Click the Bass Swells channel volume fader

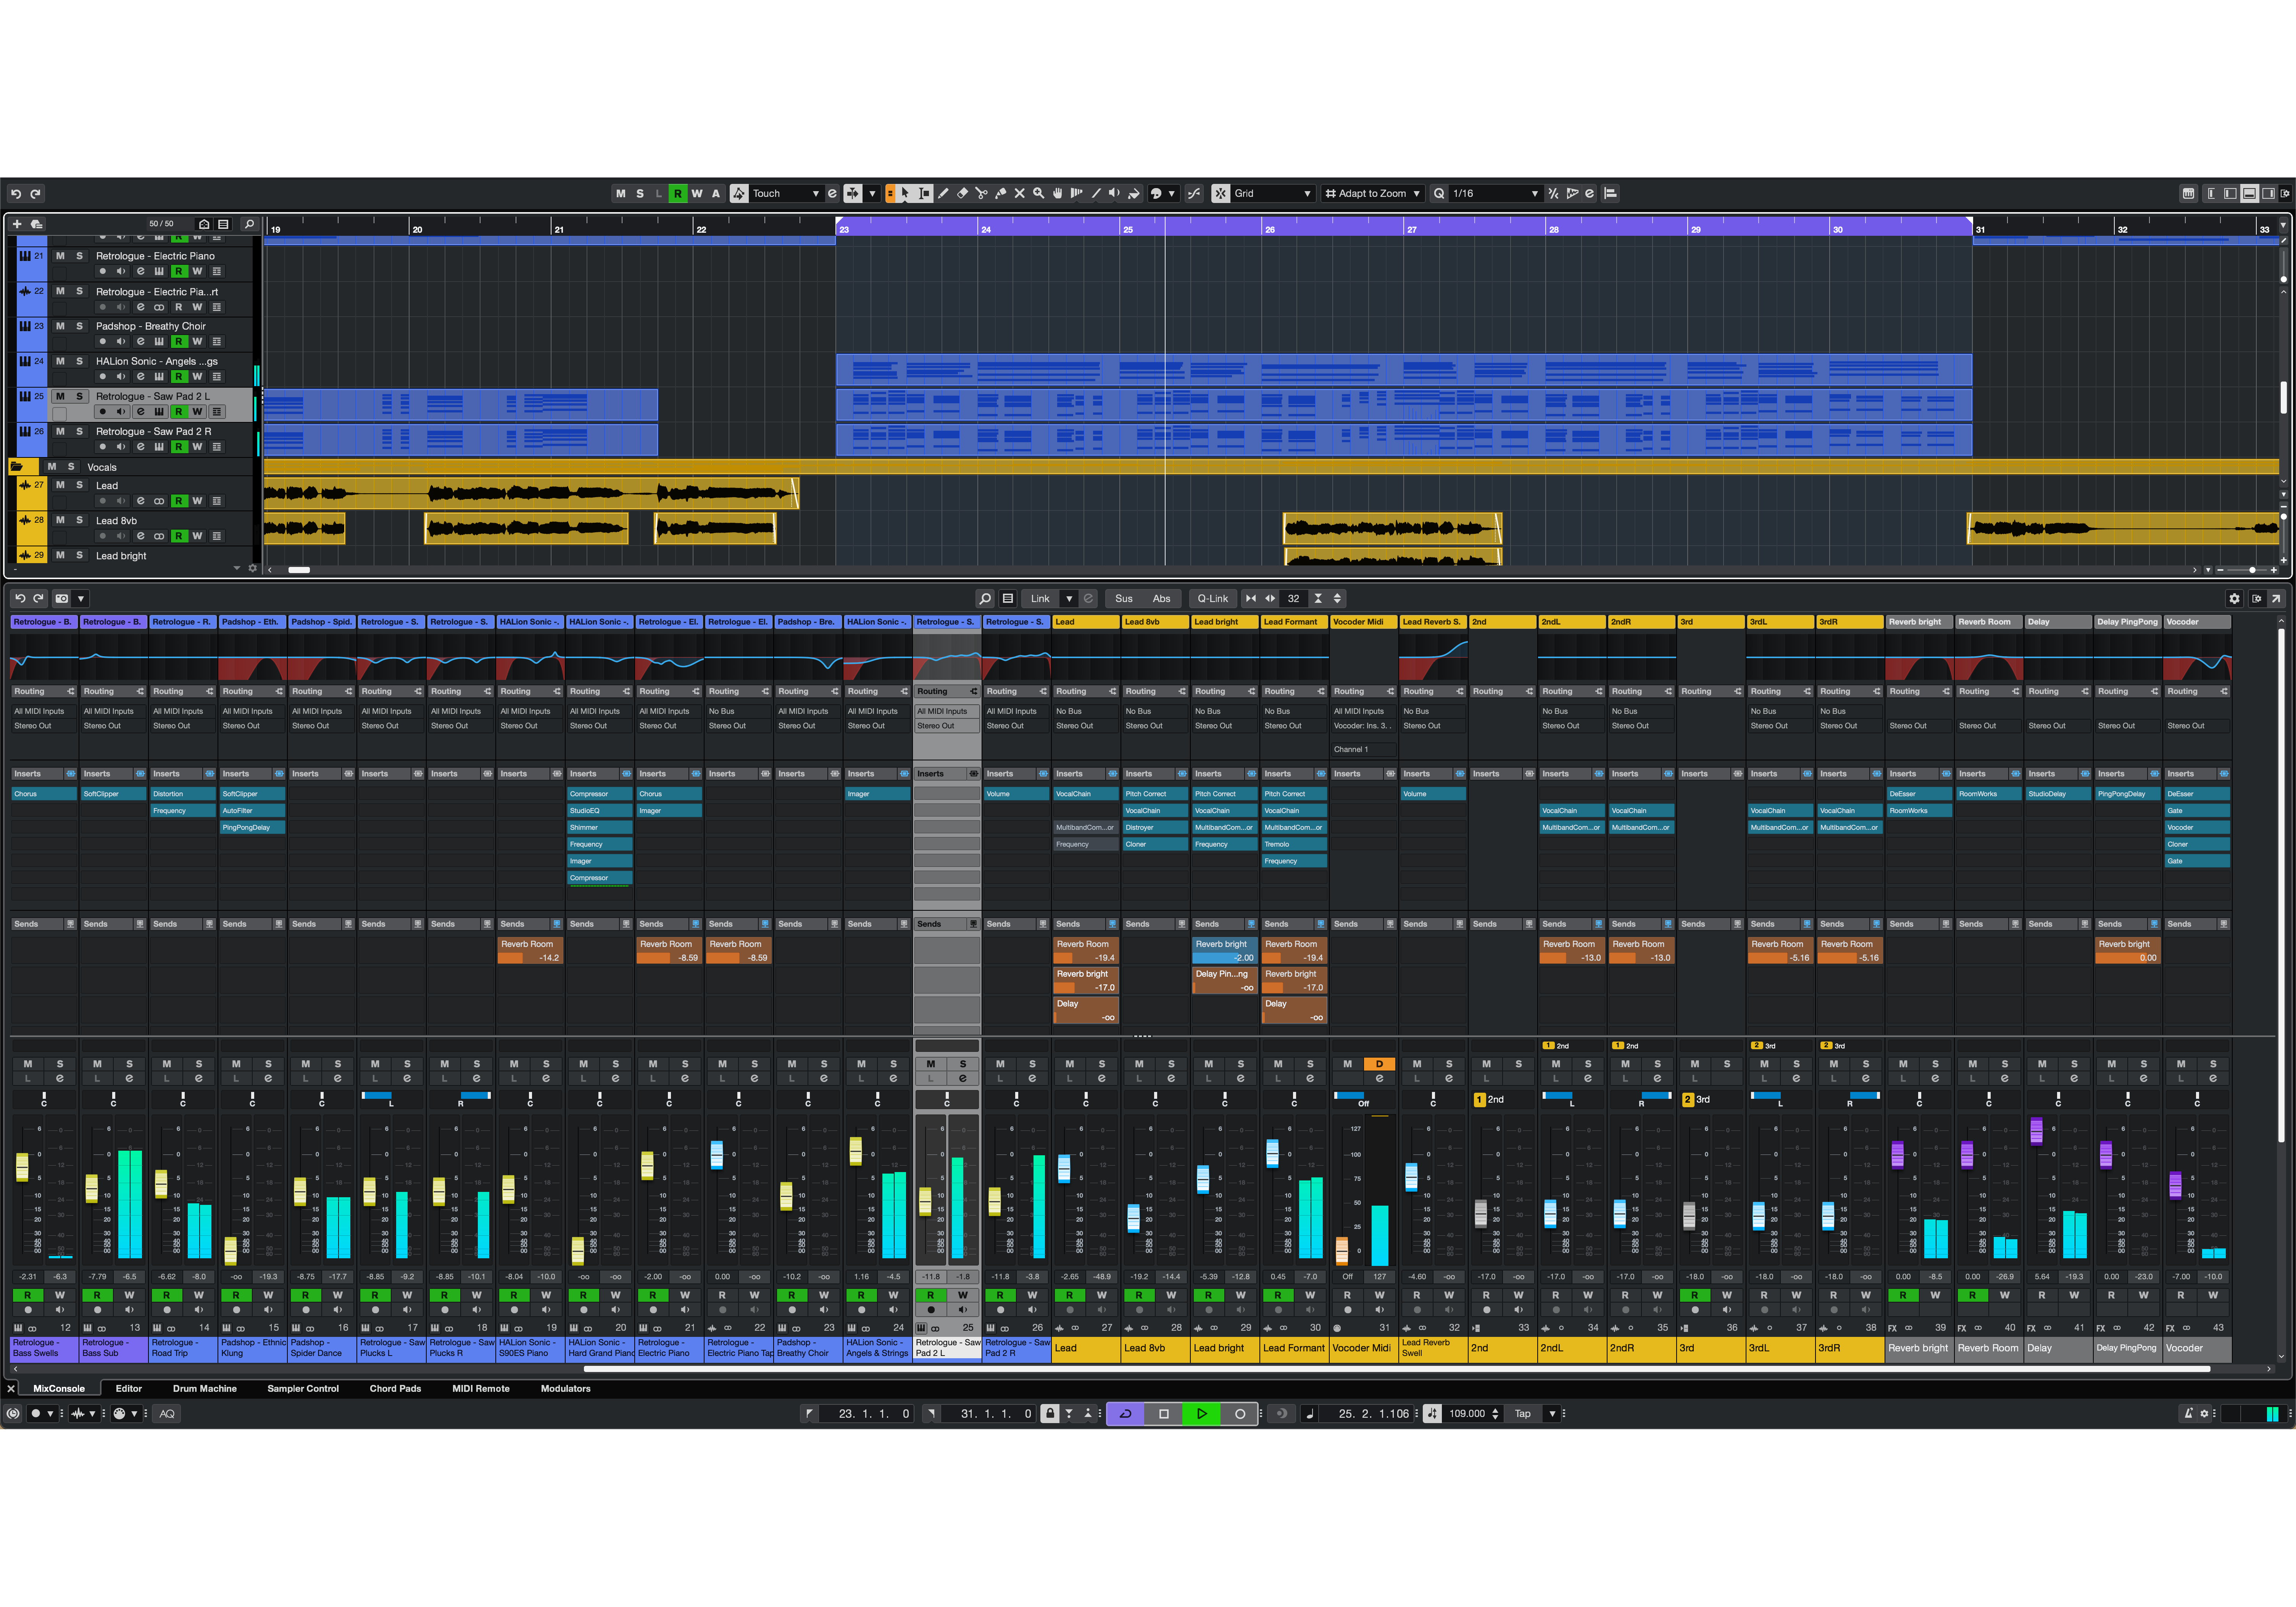coord(22,1167)
